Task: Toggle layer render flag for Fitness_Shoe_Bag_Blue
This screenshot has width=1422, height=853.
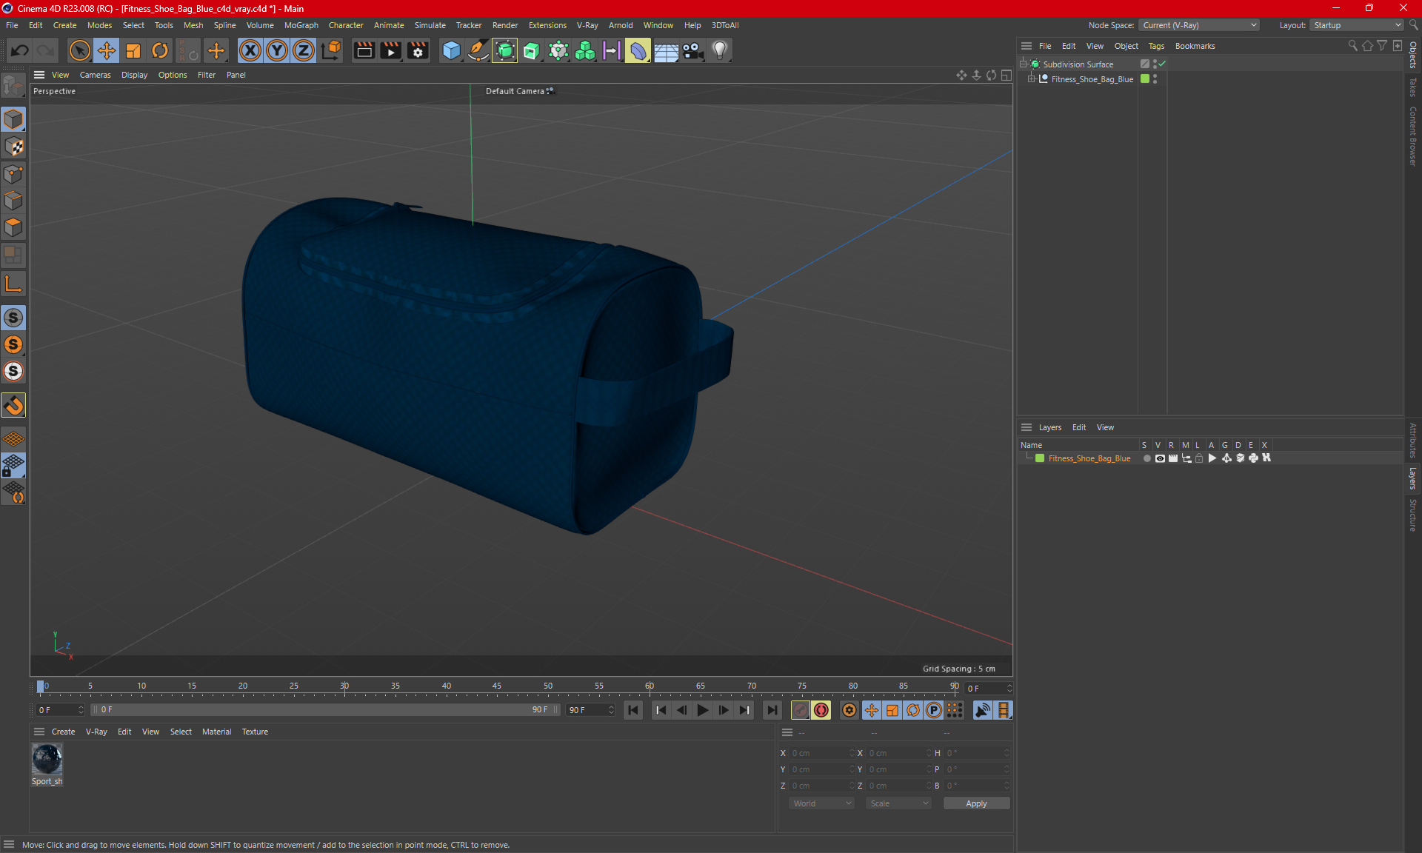Action: pos(1173,458)
